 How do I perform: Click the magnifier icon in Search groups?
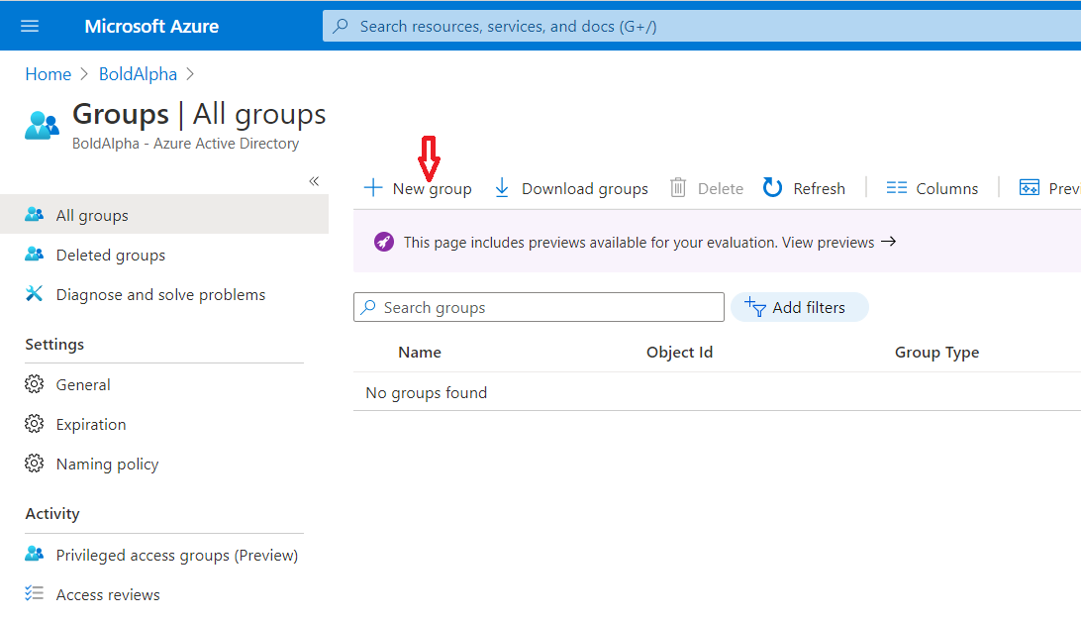[x=369, y=307]
